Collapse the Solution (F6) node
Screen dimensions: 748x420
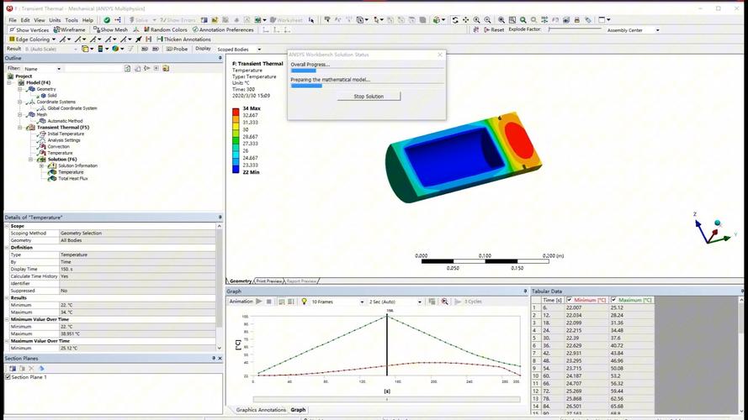tap(30, 159)
